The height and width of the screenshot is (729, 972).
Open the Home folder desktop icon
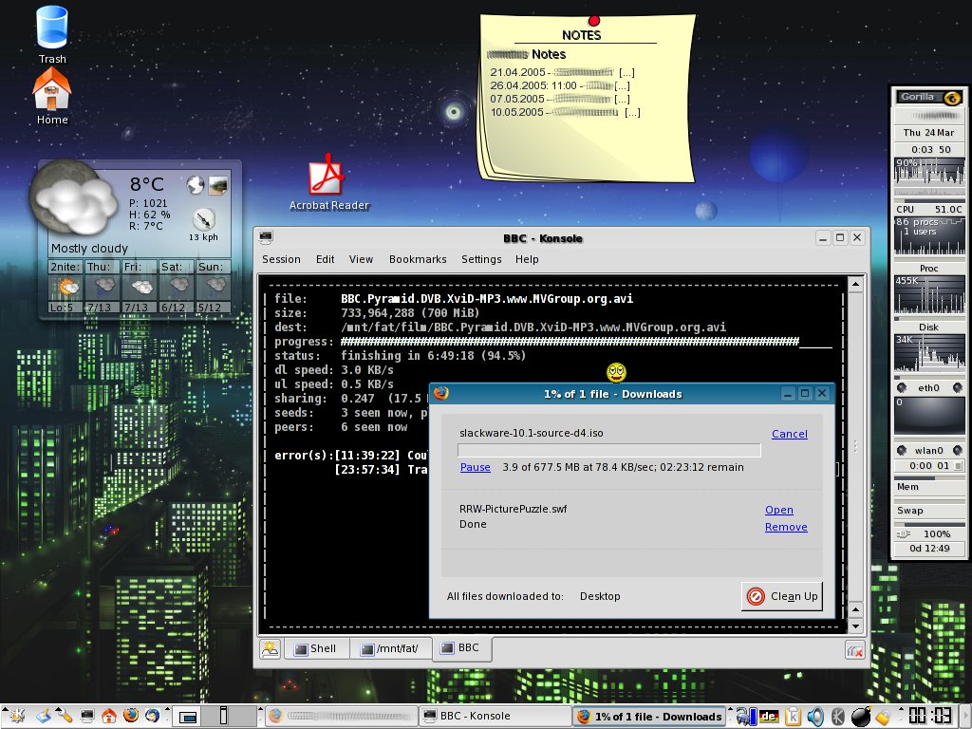51,89
